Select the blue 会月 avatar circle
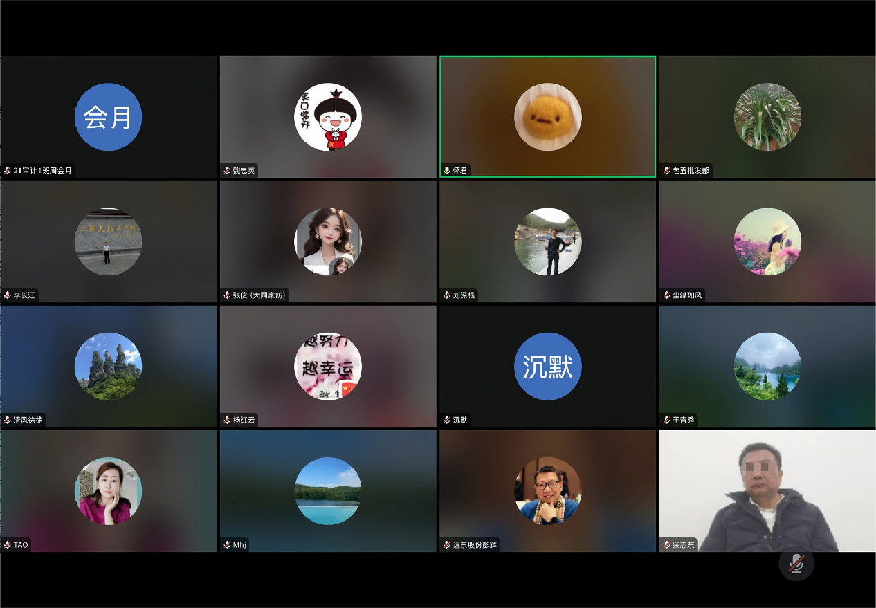Viewport: 876px width, 608px height. pos(108,117)
